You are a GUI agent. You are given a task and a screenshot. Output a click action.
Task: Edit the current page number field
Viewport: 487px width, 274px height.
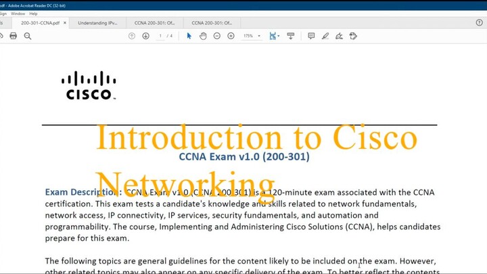160,36
